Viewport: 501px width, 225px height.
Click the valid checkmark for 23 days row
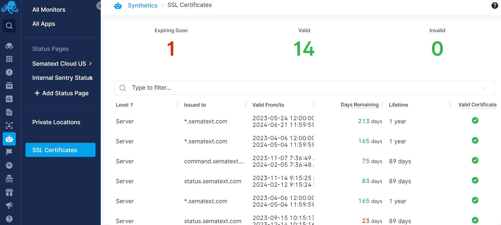pos(475,220)
